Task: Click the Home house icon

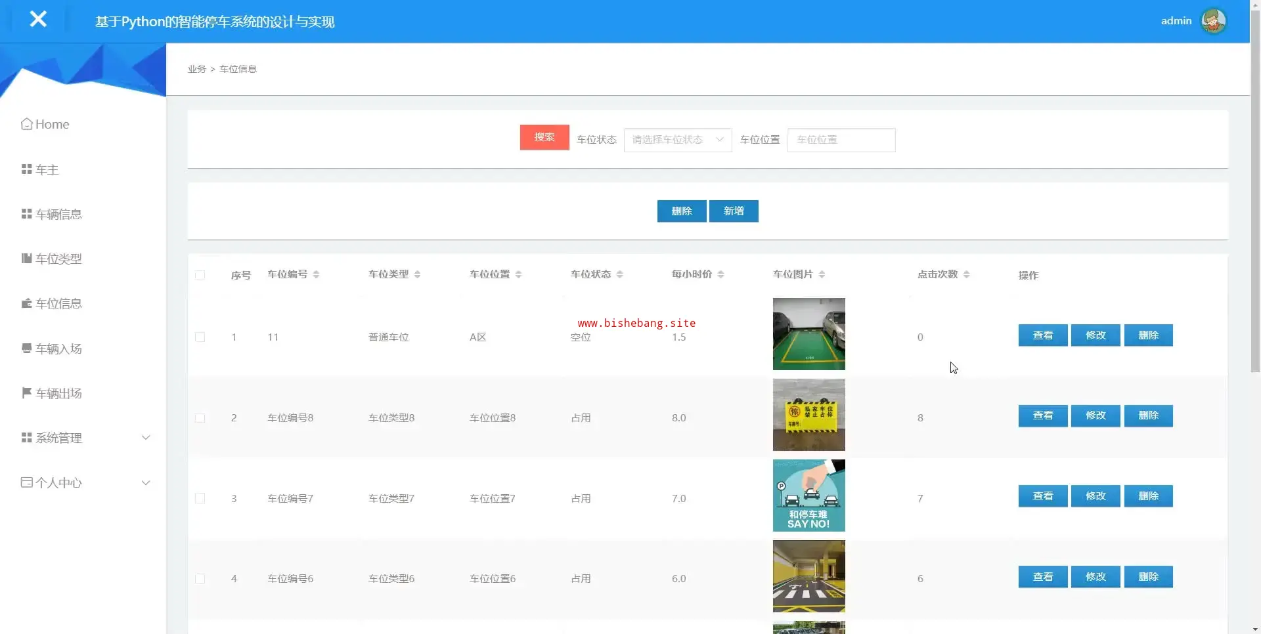Action: tap(26, 124)
